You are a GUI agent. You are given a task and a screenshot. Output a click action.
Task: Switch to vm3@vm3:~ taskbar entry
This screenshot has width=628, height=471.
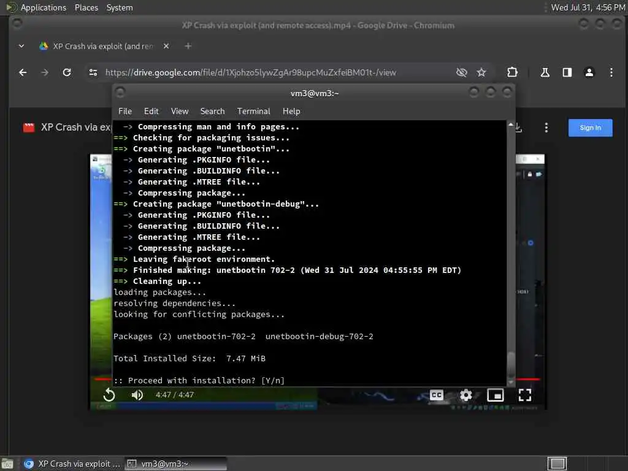(175, 464)
